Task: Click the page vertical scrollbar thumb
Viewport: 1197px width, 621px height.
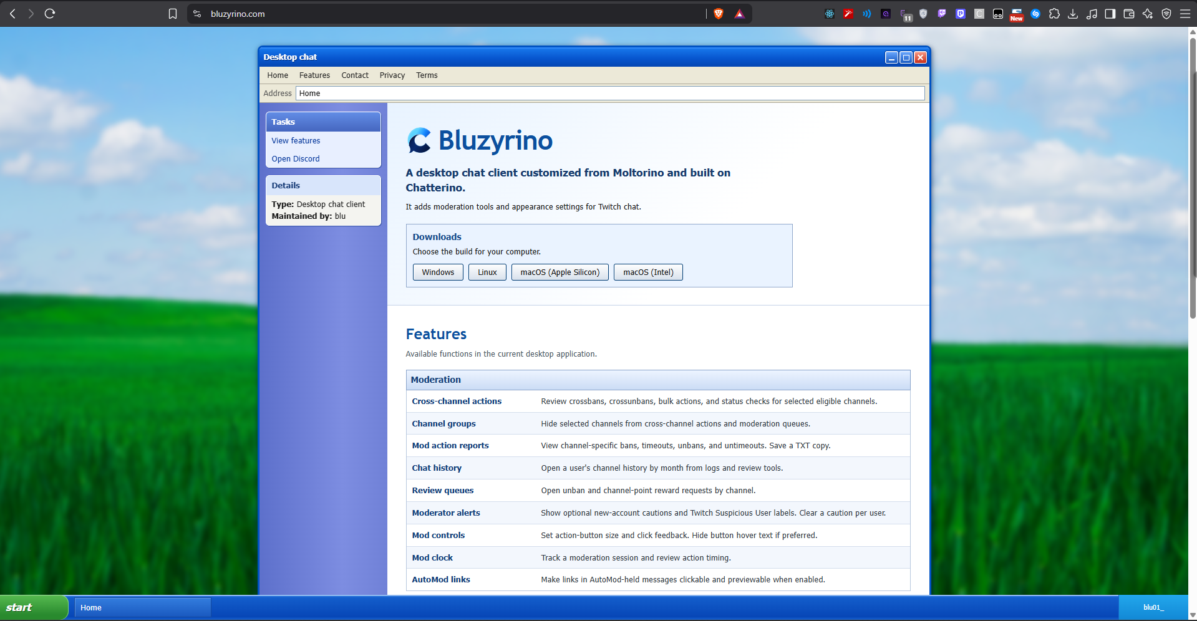Action: (1193, 178)
